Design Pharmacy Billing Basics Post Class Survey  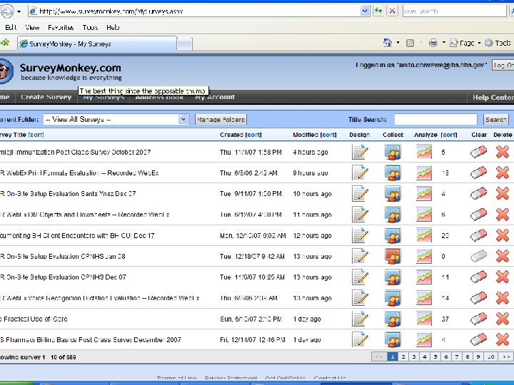point(360,340)
